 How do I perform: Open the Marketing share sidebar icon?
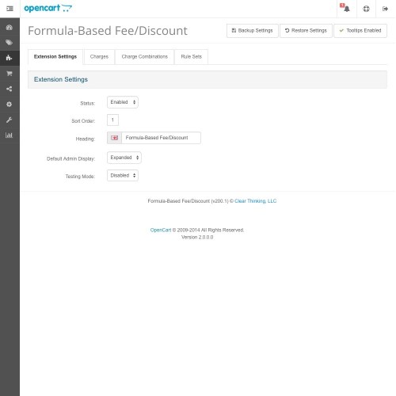(x=10, y=89)
